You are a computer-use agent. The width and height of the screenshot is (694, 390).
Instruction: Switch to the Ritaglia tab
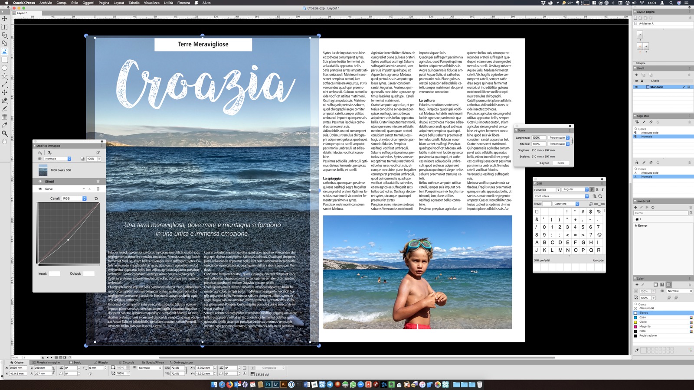[101, 362]
